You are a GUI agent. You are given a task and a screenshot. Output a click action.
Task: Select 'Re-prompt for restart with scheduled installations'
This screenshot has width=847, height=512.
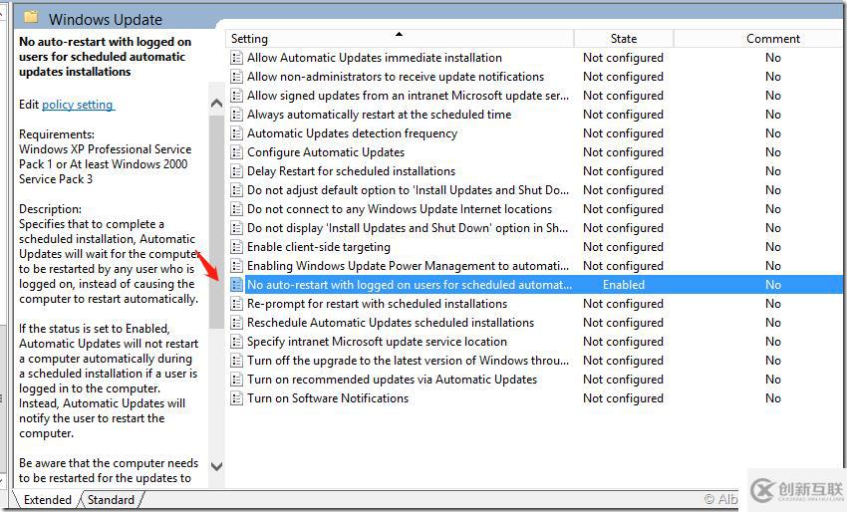click(377, 304)
